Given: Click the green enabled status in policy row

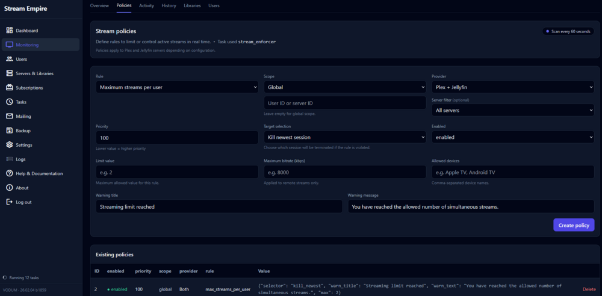Looking at the screenshot, I should (x=117, y=289).
